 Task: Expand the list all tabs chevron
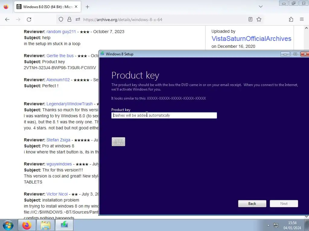pyautogui.click(x=260, y=7)
